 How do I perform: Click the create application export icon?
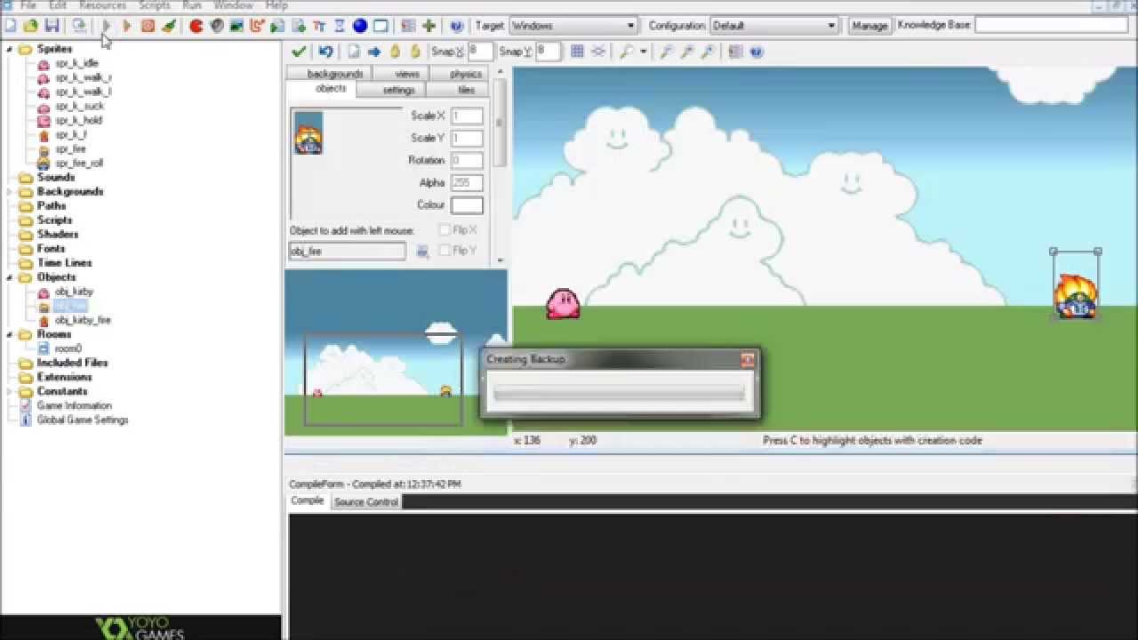79,26
